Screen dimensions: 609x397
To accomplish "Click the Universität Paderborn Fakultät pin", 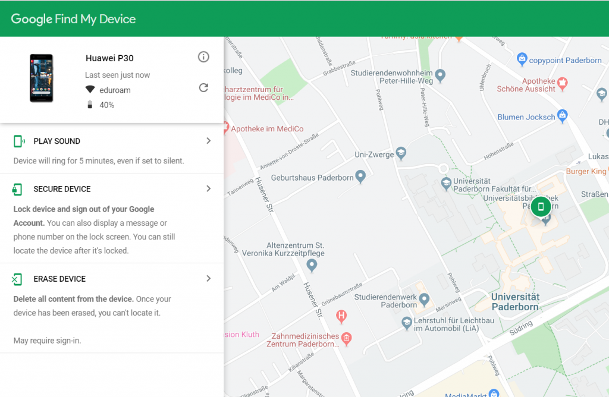I will [446, 183].
